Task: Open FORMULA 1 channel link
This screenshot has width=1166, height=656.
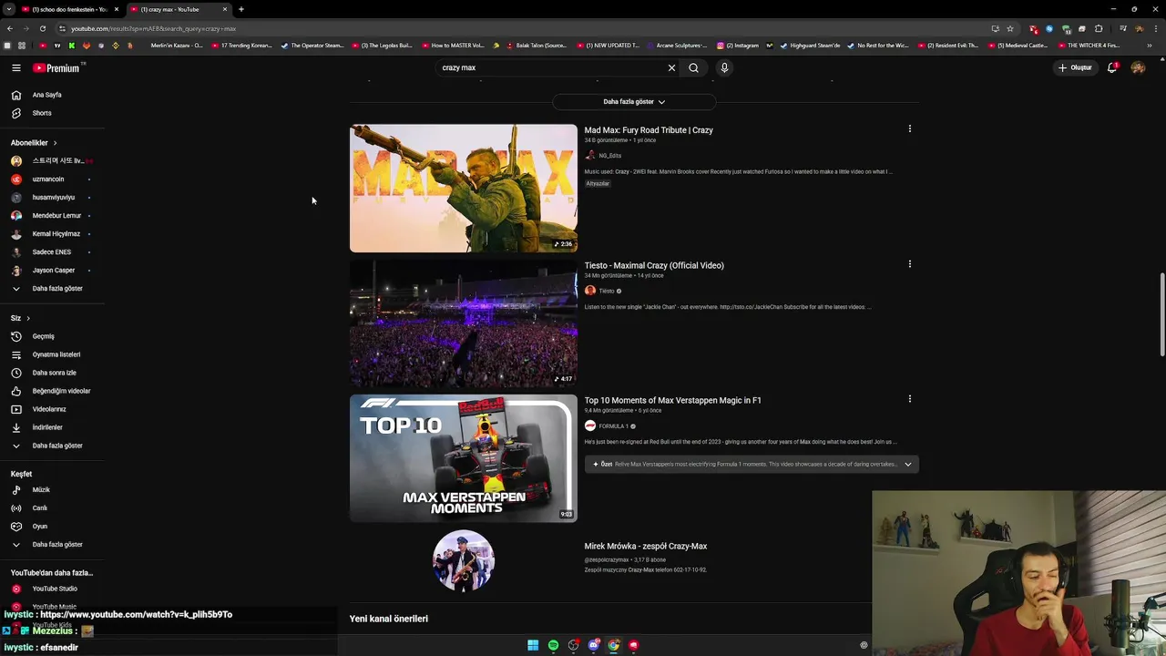Action: click(613, 425)
